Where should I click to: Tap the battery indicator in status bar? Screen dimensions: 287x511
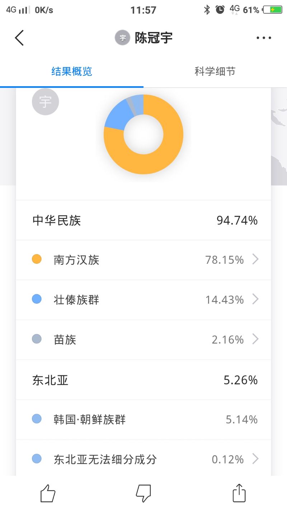[x=272, y=10]
